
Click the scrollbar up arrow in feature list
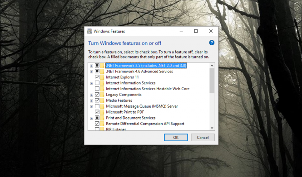pos(212,66)
